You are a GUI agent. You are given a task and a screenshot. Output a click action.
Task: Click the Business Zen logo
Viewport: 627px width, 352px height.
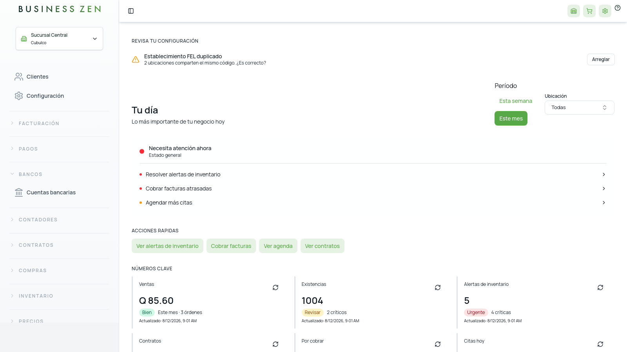60,9
